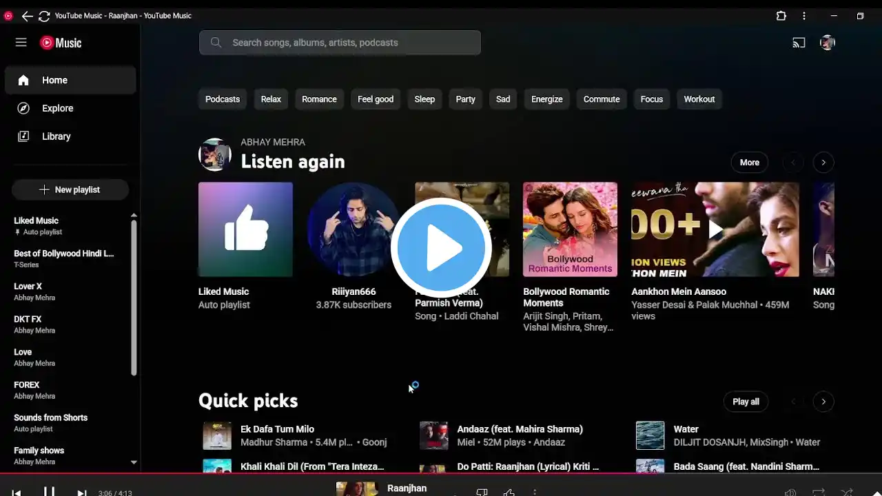The image size is (882, 496).
Task: Open the Liked Music thumbs-up thumbnail
Action: coord(245,229)
